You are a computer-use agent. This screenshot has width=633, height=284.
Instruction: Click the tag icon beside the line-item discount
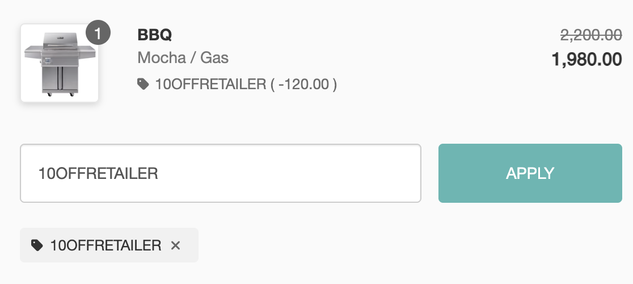[x=143, y=85]
